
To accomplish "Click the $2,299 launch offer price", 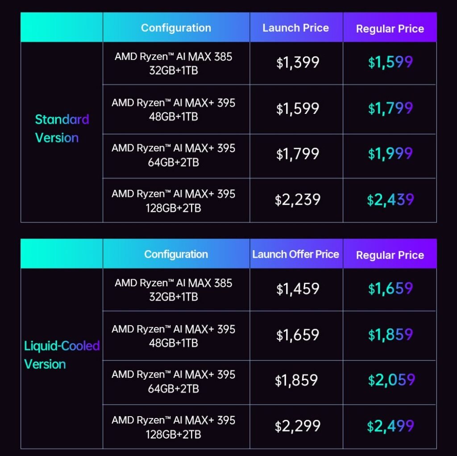I will point(298,426).
